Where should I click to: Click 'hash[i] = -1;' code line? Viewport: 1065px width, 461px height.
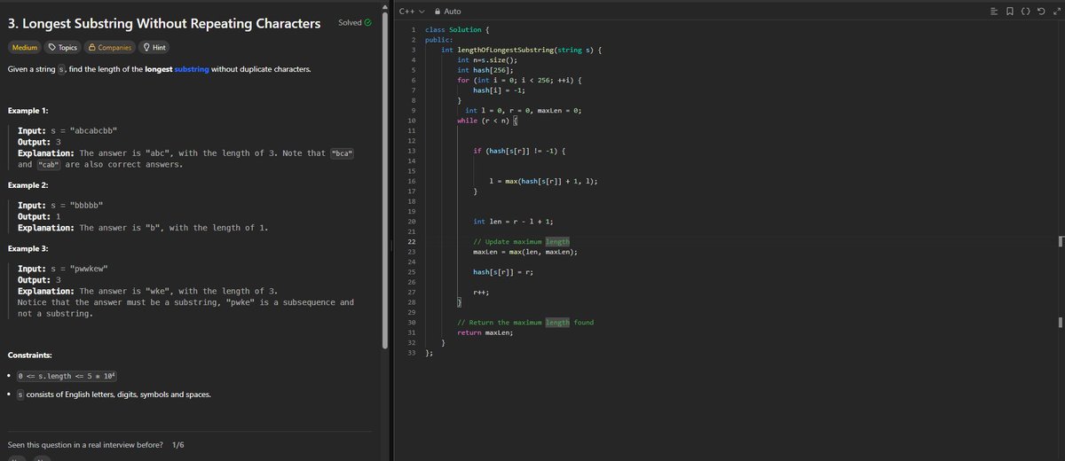(x=499, y=90)
